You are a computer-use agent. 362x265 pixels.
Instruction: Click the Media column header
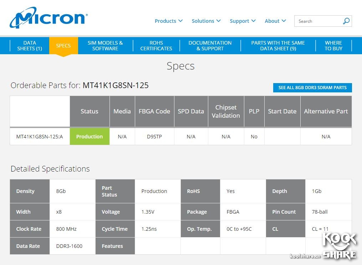122,111
